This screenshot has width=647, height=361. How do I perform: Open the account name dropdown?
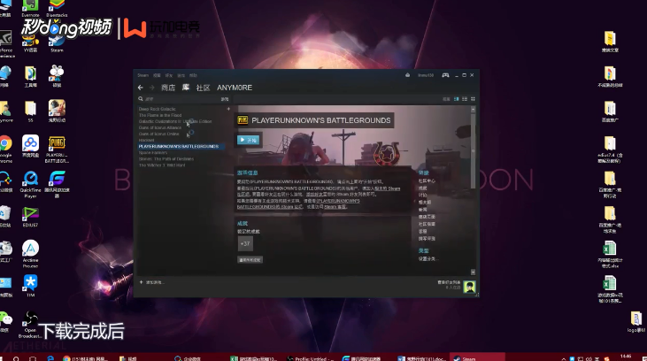(x=426, y=75)
